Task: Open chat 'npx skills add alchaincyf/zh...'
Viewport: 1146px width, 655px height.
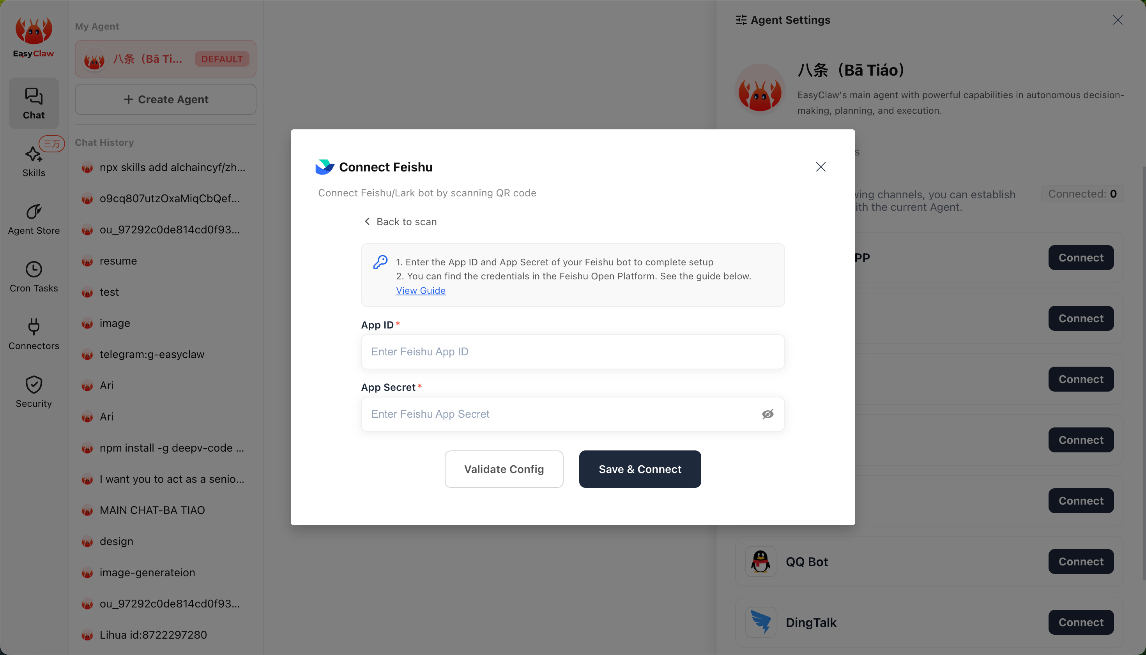Action: (x=166, y=167)
